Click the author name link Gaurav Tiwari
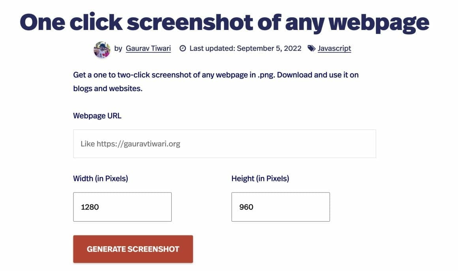The height and width of the screenshot is (271, 458). coord(148,48)
